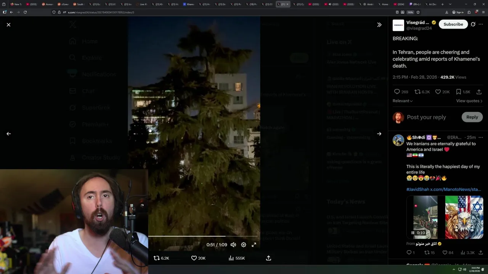Mute the video with the speaker icon
The image size is (488, 274).
tap(233, 245)
